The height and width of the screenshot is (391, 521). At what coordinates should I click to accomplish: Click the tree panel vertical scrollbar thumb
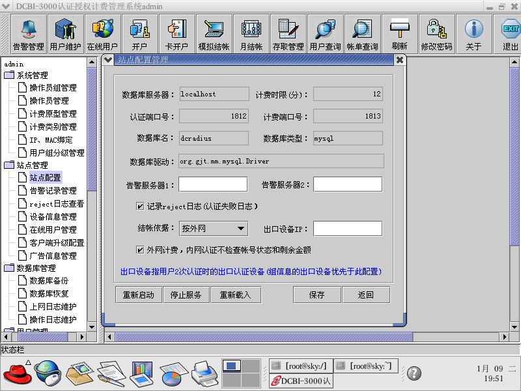(92, 129)
